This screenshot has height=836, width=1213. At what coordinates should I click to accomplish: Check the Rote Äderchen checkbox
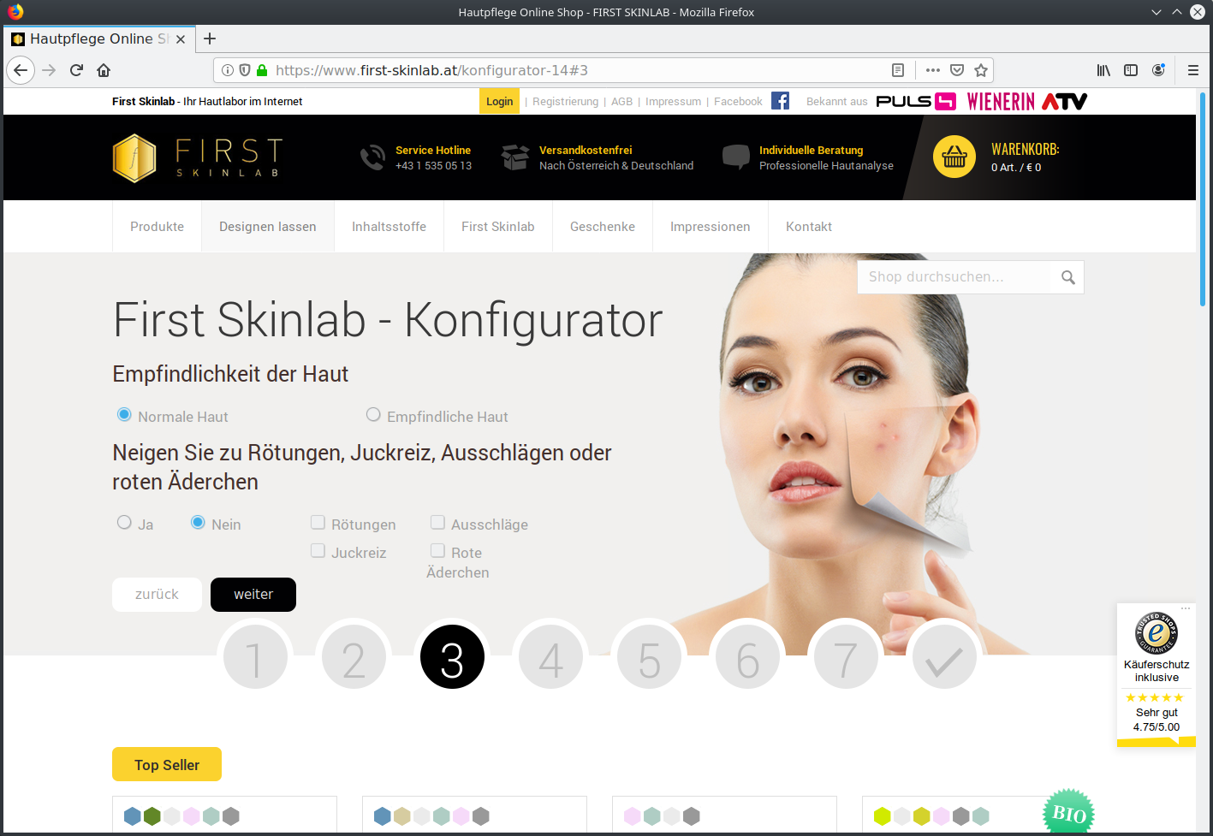(x=437, y=551)
